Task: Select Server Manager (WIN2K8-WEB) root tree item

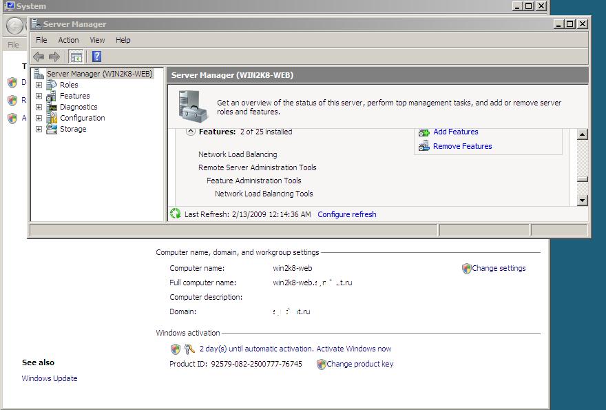Action: 99,74
